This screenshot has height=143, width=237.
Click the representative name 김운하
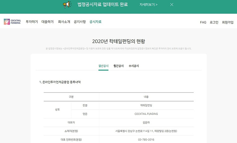pos(146,123)
